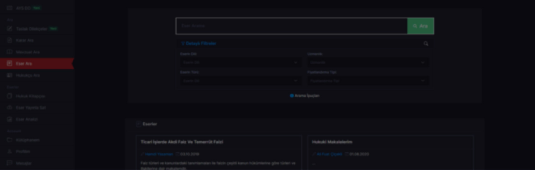Image resolution: width=535 pixels, height=170 pixels.
Task: Click the Eser Yayınla Sat icon
Action: coord(10,107)
